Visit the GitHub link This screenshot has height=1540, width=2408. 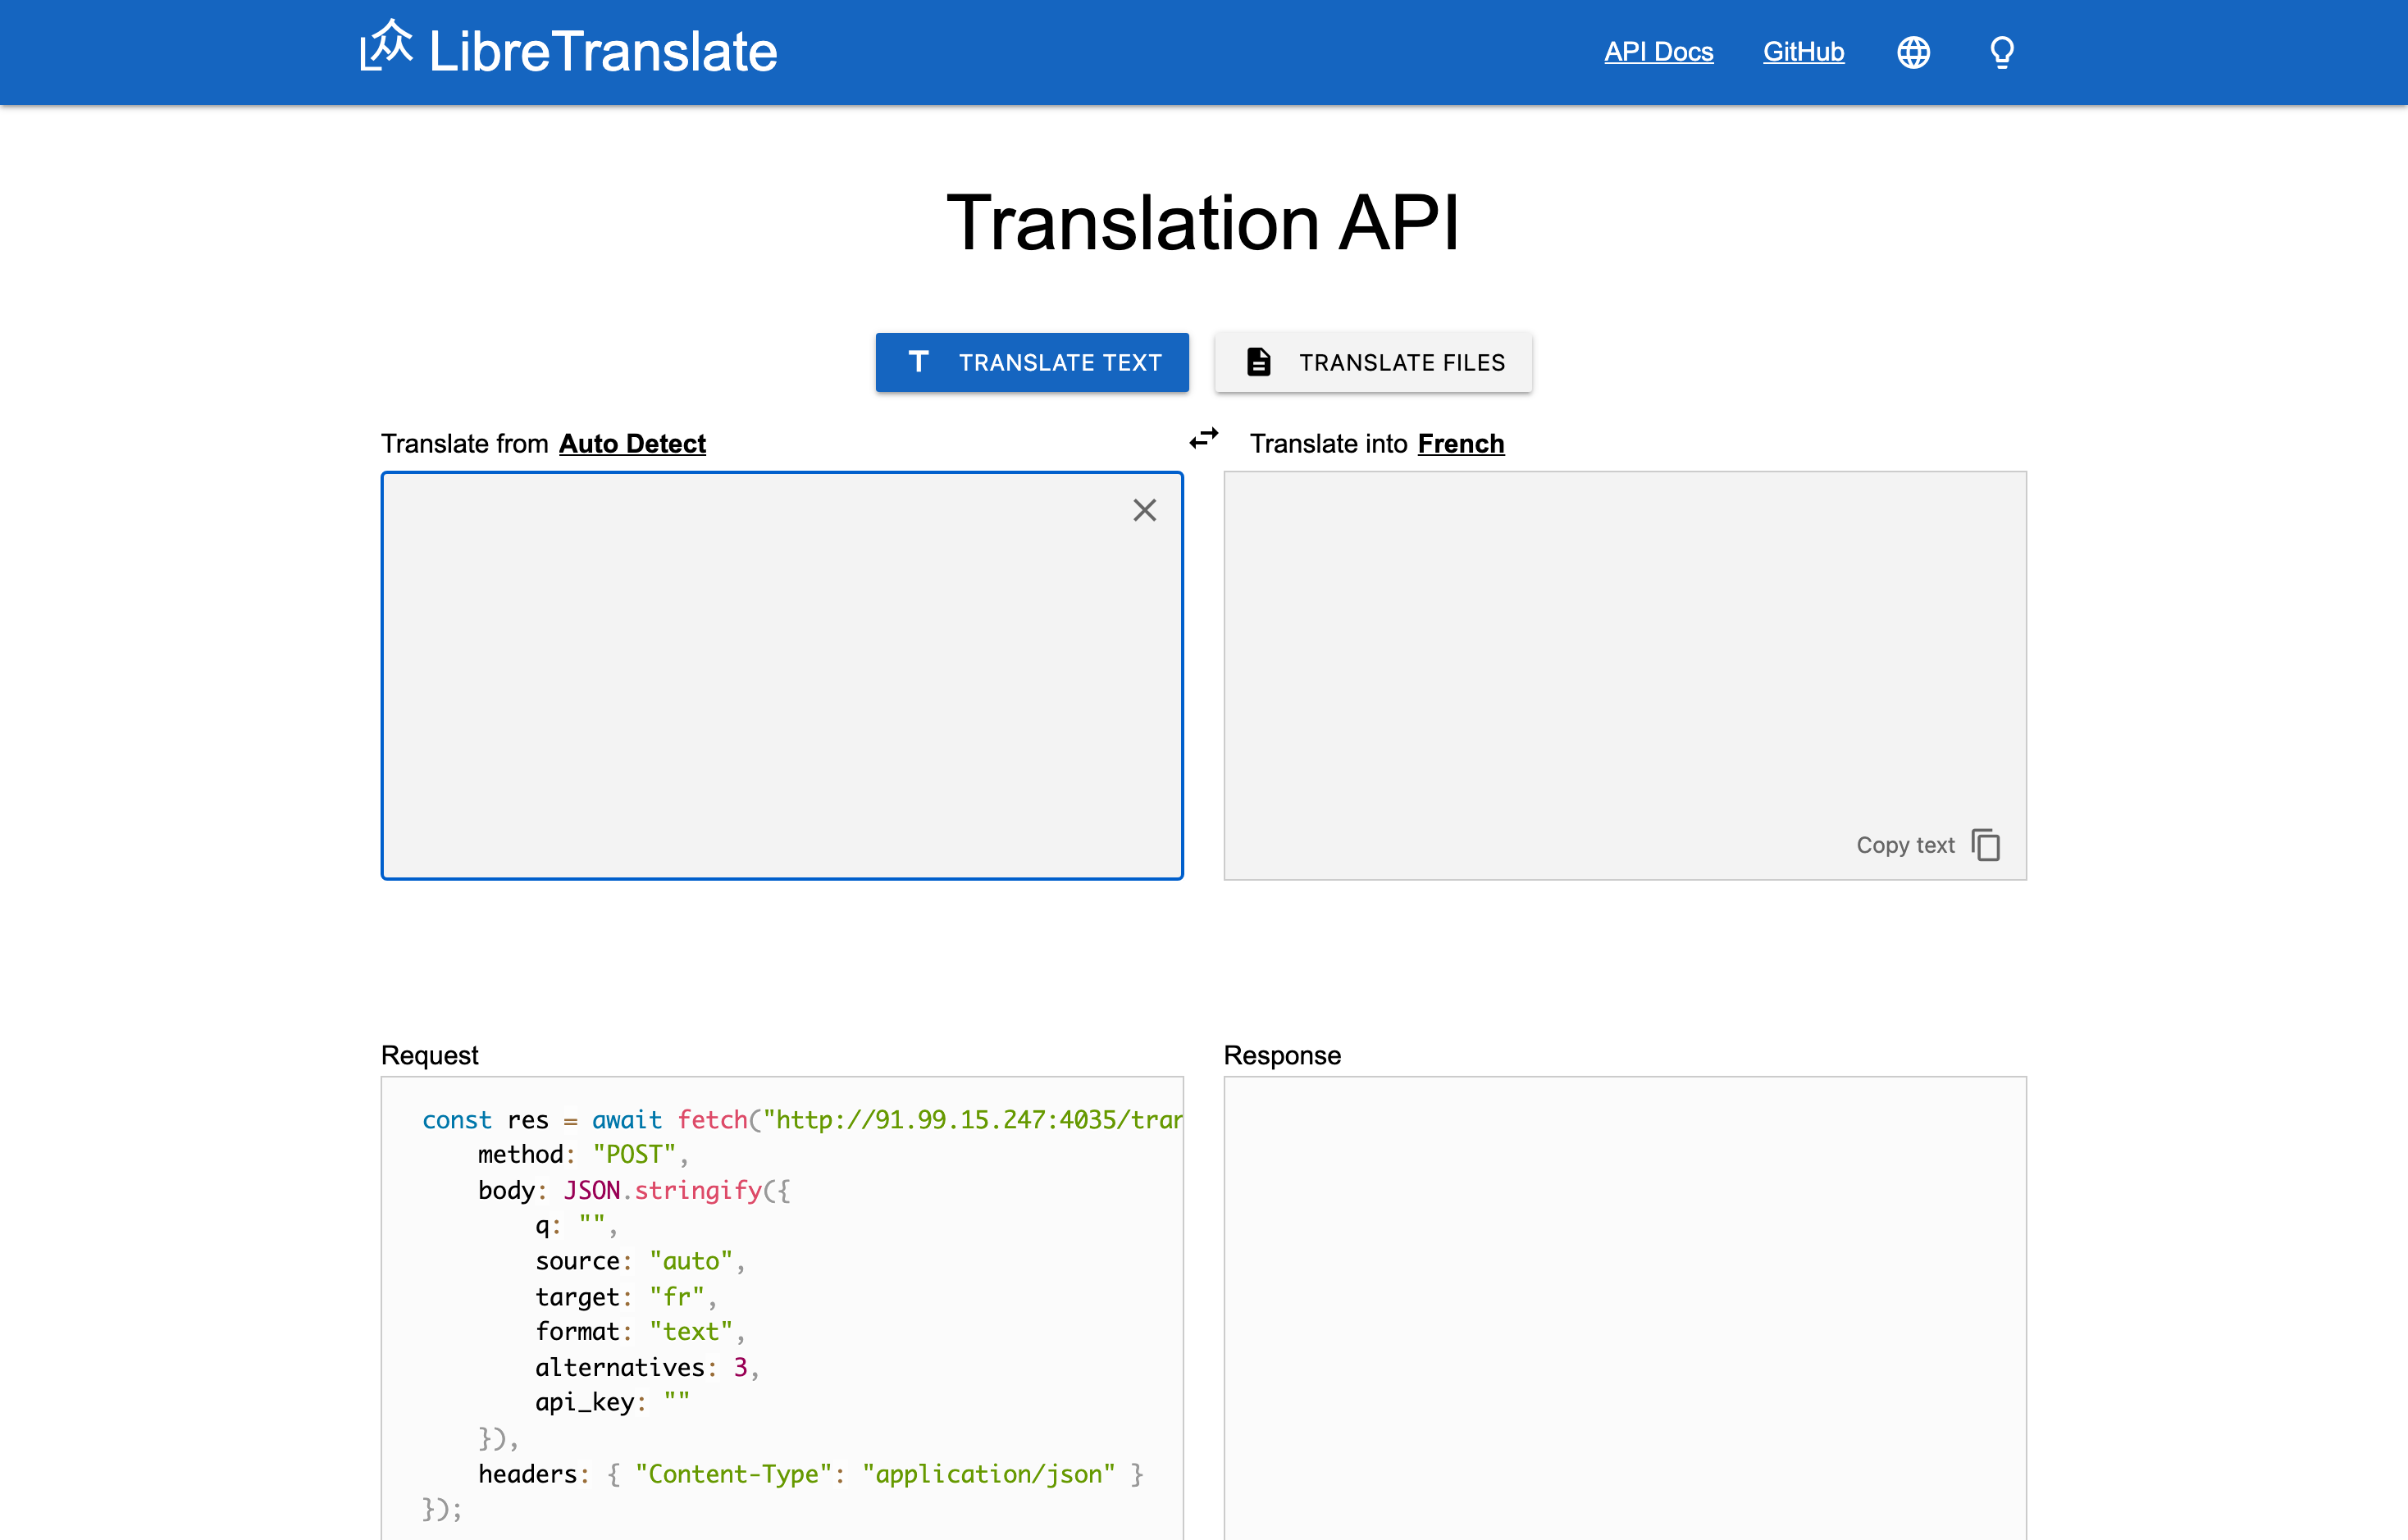click(1803, 52)
